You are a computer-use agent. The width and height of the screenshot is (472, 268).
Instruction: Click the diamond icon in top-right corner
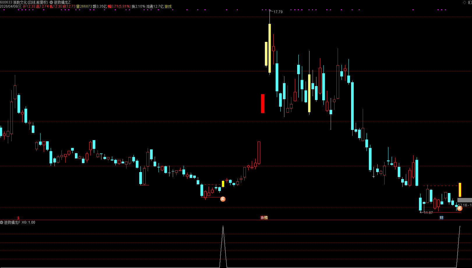pos(464,2)
